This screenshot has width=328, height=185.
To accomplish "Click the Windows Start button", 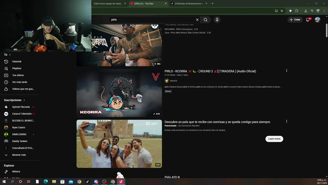I will [x=4, y=182].
